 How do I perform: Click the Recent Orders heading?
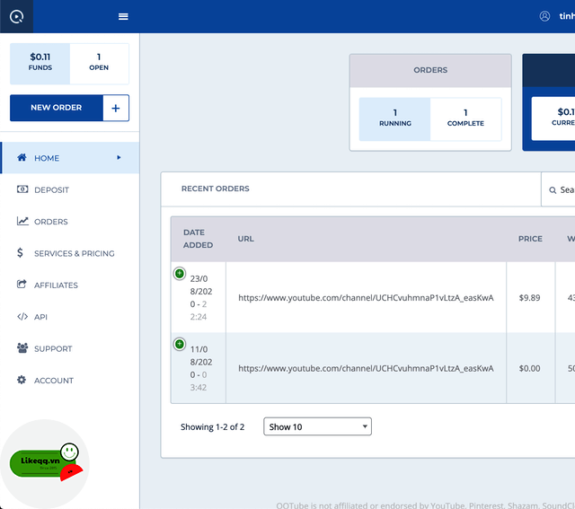tap(216, 189)
